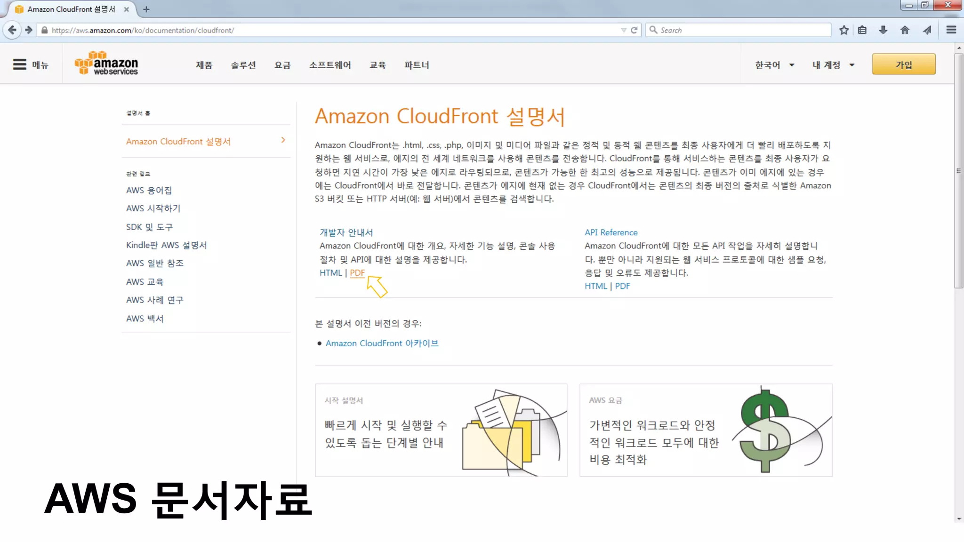
Task: Open the 소프트웨어 menu
Action: click(330, 65)
